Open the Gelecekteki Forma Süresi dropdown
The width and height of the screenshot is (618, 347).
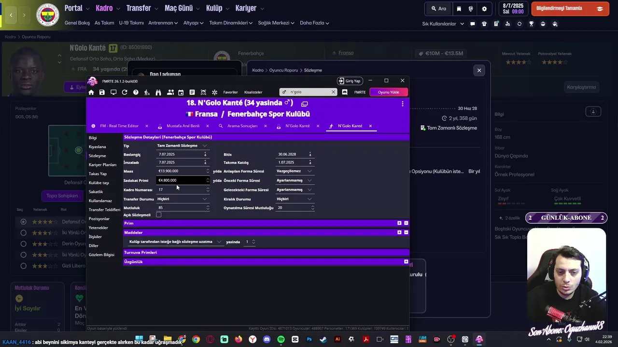294,190
